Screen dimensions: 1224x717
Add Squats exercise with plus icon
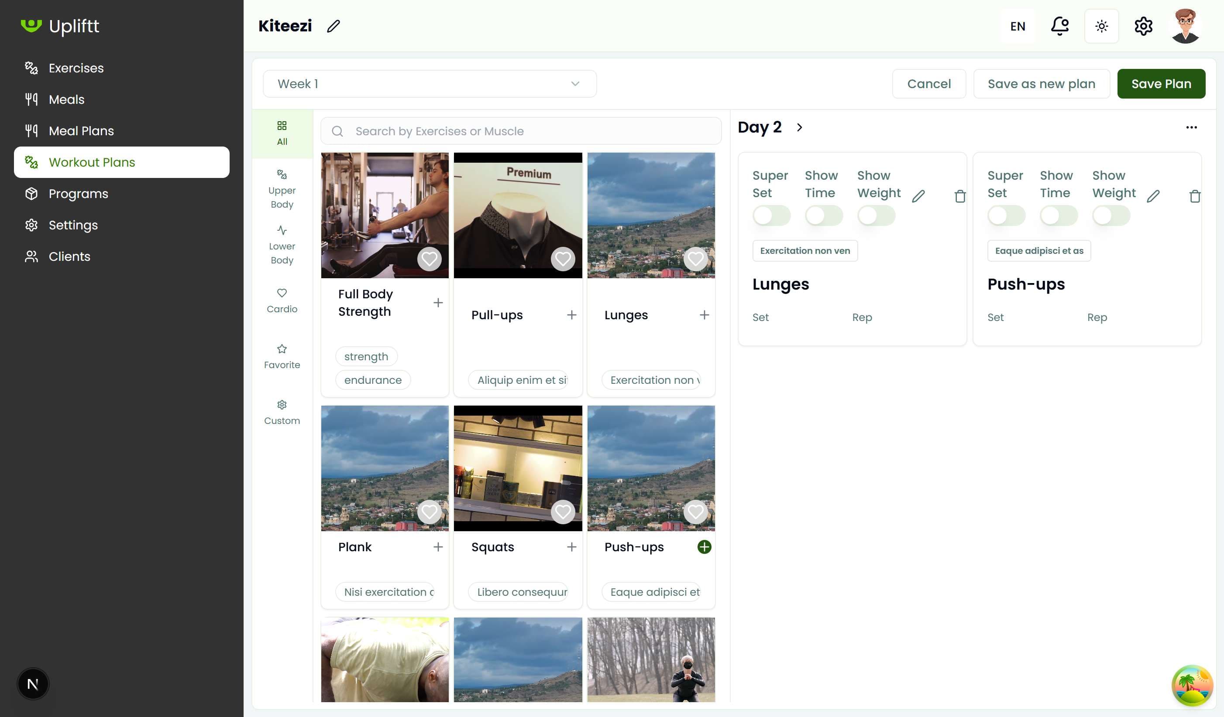[x=571, y=547]
